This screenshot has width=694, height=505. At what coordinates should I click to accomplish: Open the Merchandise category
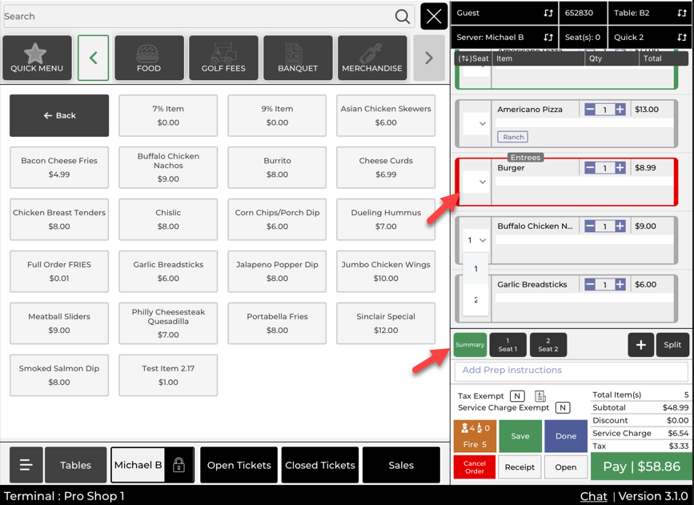(x=371, y=58)
